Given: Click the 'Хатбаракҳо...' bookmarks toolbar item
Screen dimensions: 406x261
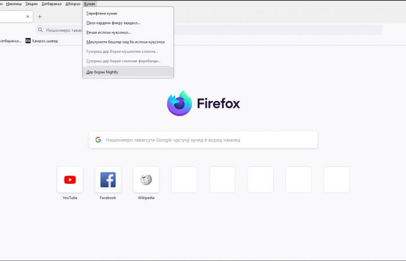Looking at the screenshot, I should click(10, 41).
